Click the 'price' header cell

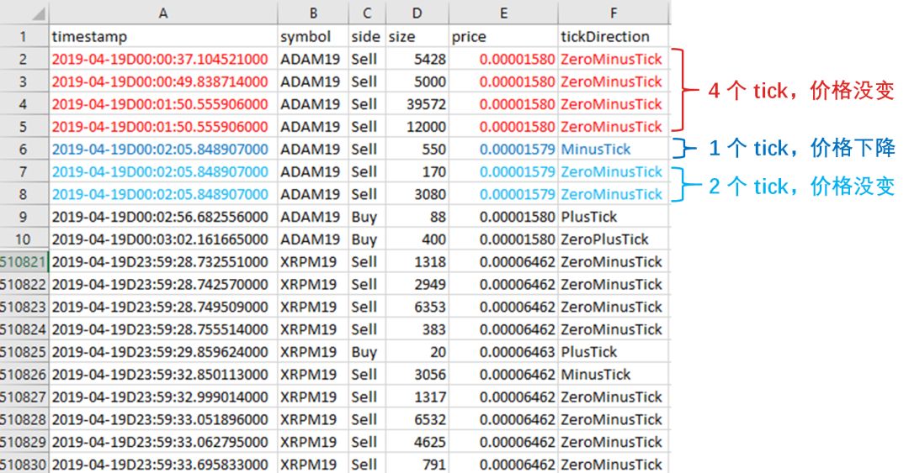point(503,36)
